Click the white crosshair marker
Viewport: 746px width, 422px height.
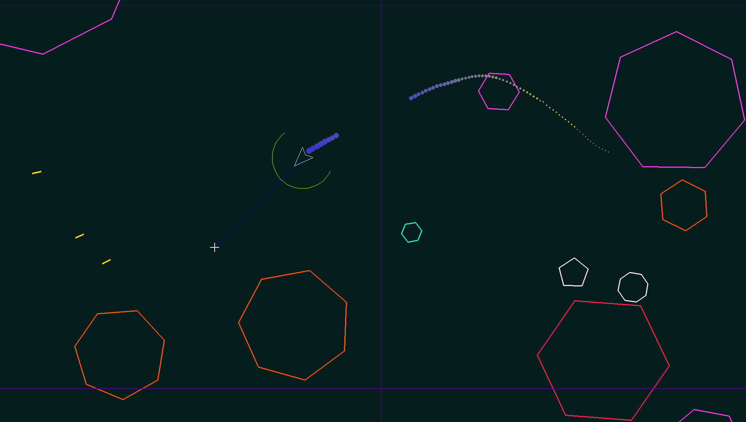click(x=215, y=248)
